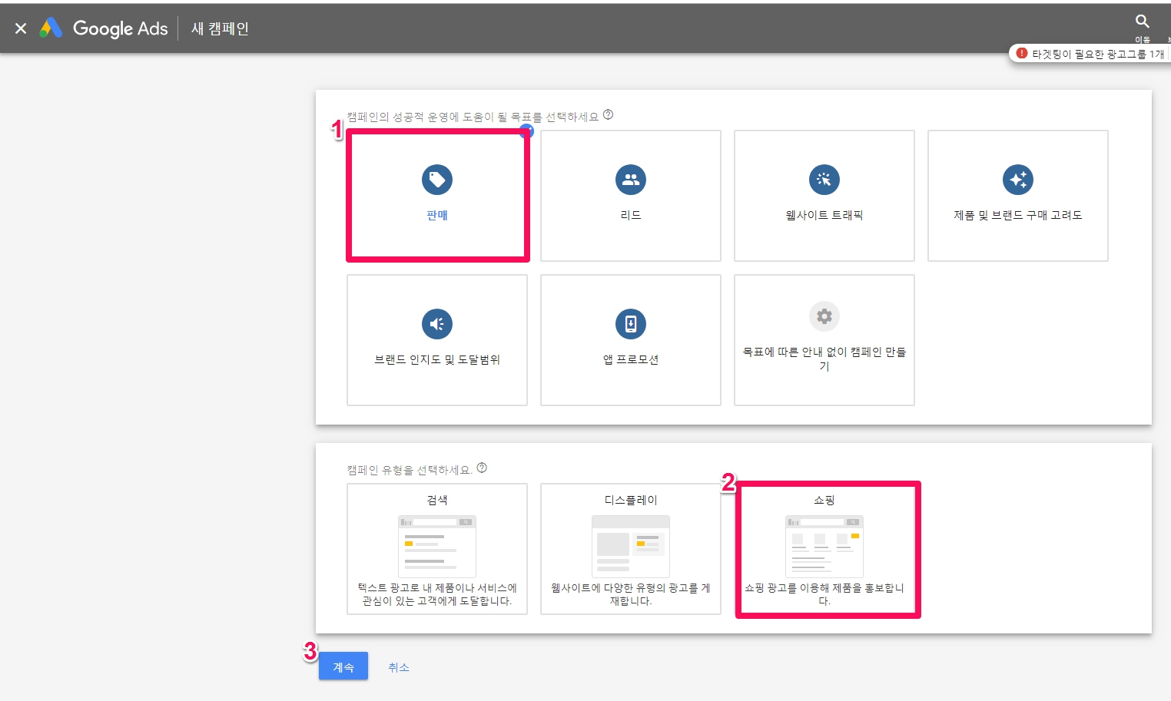
Task: Select the 디스플레이 campaign type card
Action: 630,548
